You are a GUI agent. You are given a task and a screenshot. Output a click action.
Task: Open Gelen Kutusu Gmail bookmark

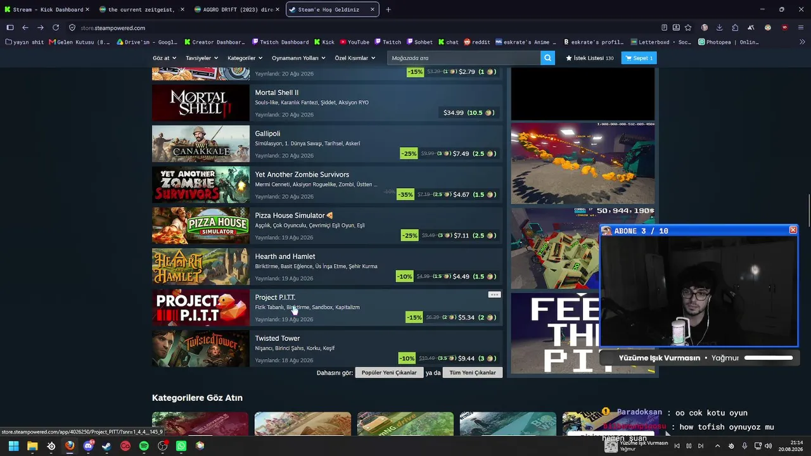coord(80,42)
